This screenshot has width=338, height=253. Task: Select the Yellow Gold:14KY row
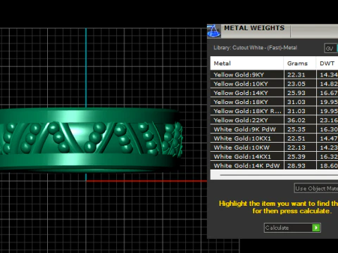[274, 93]
